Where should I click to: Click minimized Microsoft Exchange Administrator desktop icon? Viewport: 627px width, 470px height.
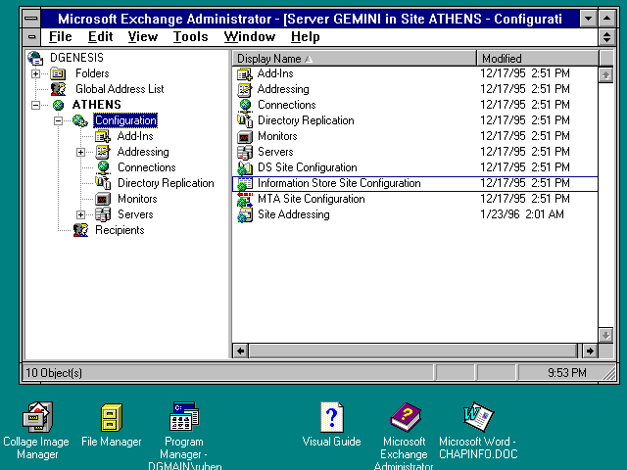(405, 417)
